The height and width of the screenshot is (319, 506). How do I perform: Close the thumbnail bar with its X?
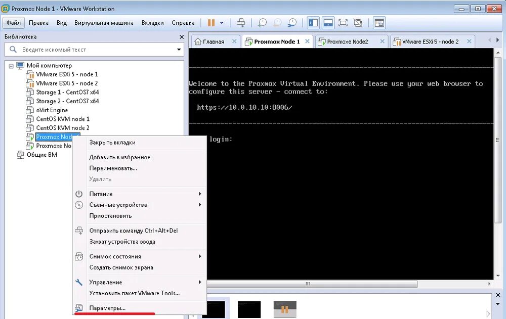(497, 295)
